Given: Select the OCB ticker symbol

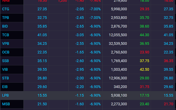Looking at the screenshot, I should click(x=6, y=52).
